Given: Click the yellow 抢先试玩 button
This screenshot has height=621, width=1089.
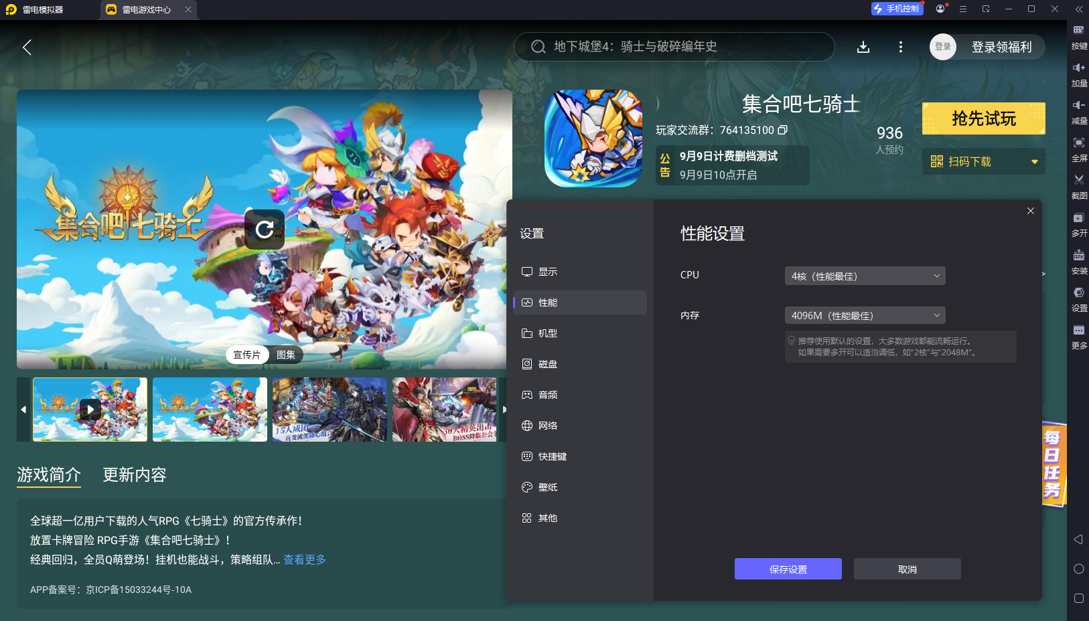Looking at the screenshot, I should 983,118.
